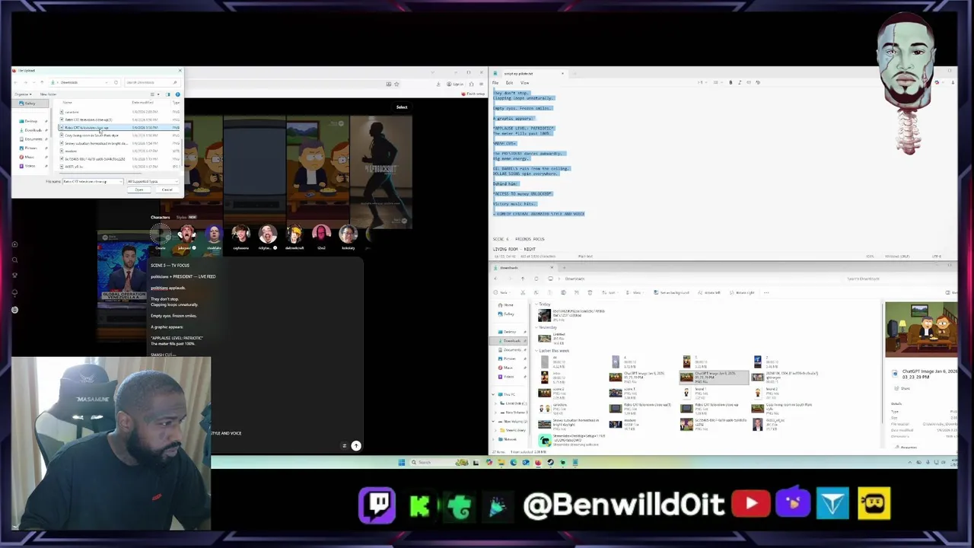Select Gallery in File Upload dialog sidebar

[30, 104]
